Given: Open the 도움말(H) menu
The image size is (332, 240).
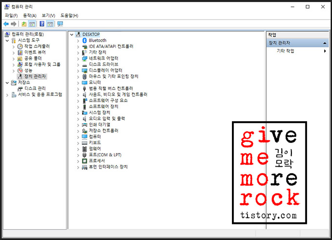Looking at the screenshot, I should [69, 16].
